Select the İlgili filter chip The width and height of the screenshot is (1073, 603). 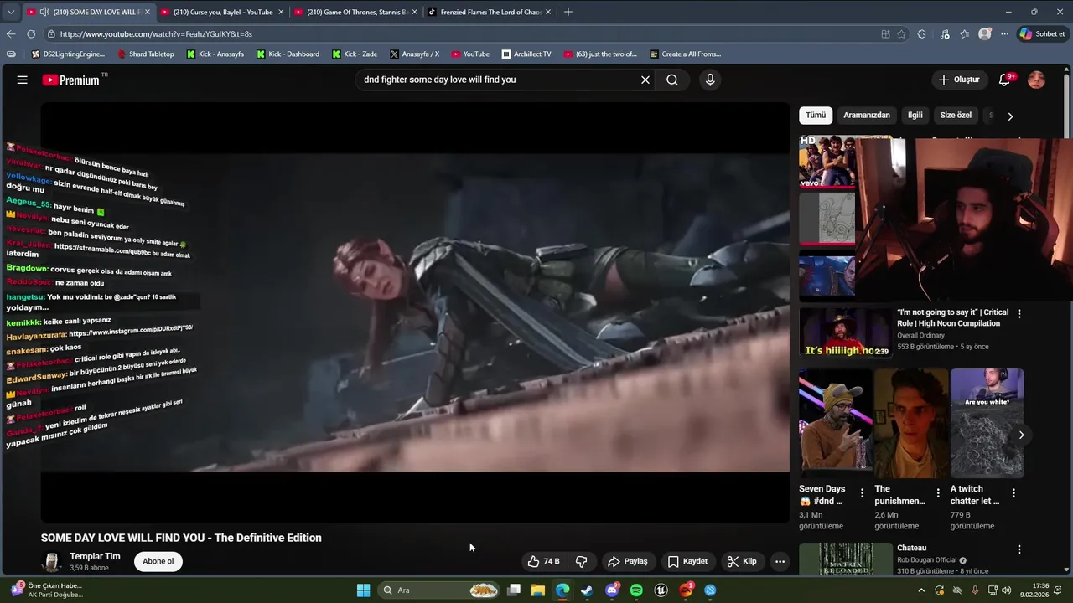point(915,116)
